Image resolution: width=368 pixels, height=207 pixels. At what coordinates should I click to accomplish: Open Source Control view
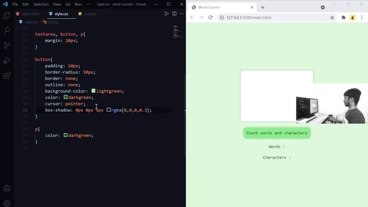point(7,45)
